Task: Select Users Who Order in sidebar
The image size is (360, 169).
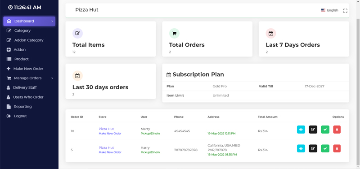Action: (28, 97)
